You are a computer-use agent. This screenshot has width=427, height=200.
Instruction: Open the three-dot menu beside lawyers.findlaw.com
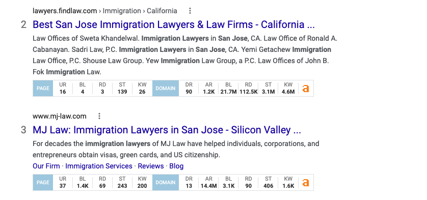(x=190, y=11)
